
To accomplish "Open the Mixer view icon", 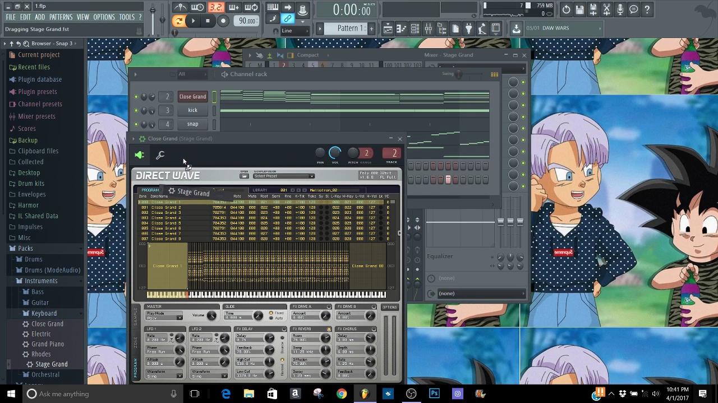I will (428, 28).
